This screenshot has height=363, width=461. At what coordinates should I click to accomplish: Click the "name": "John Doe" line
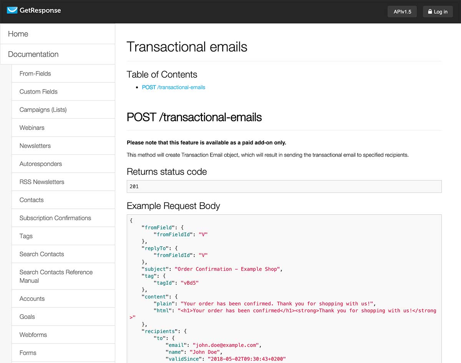[194, 352]
